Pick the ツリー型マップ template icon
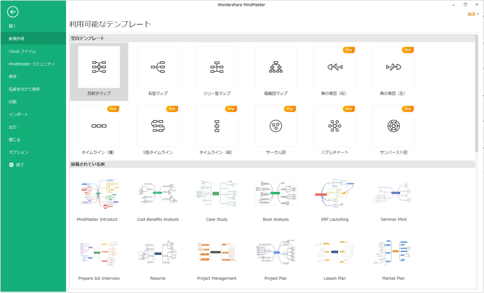Viewport: 484px width, 293px height. coord(217,67)
